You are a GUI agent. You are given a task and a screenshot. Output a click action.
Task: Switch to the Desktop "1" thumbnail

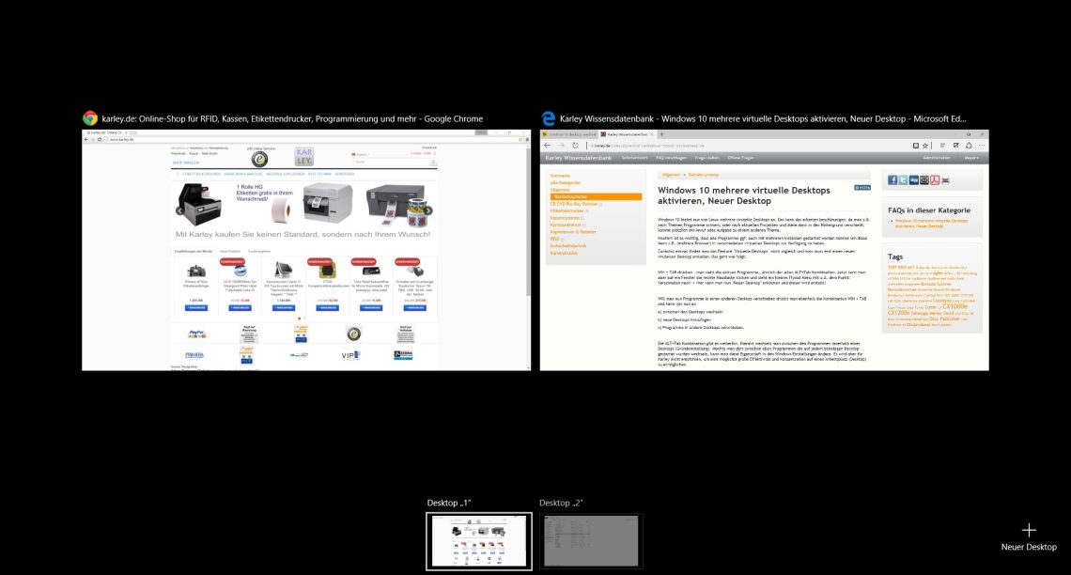(479, 541)
